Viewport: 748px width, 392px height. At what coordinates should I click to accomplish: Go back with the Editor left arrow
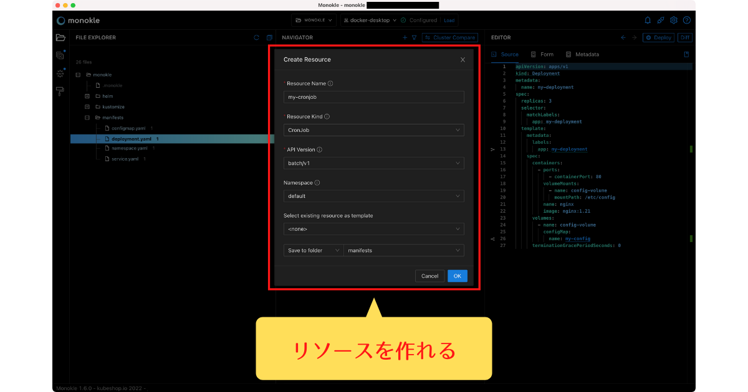coord(623,37)
